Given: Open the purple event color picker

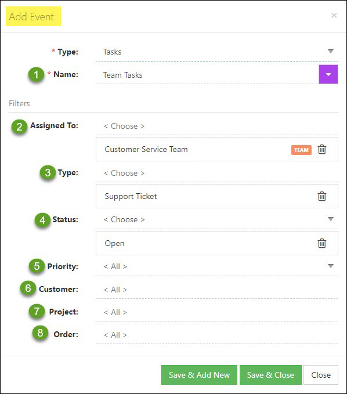Looking at the screenshot, I should 328,74.
